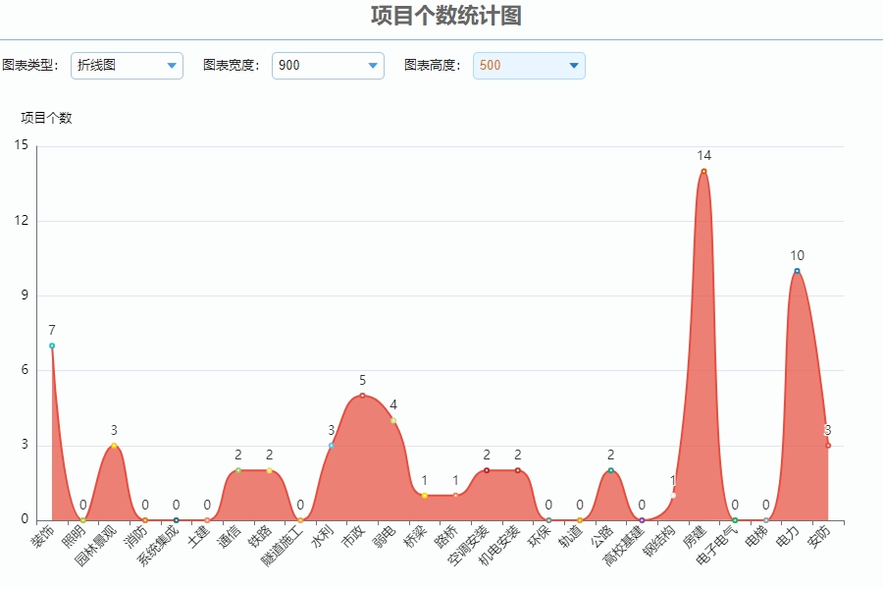The width and height of the screenshot is (883, 589).
Task: Click the y-axis value 15
Action: pyautogui.click(x=22, y=145)
